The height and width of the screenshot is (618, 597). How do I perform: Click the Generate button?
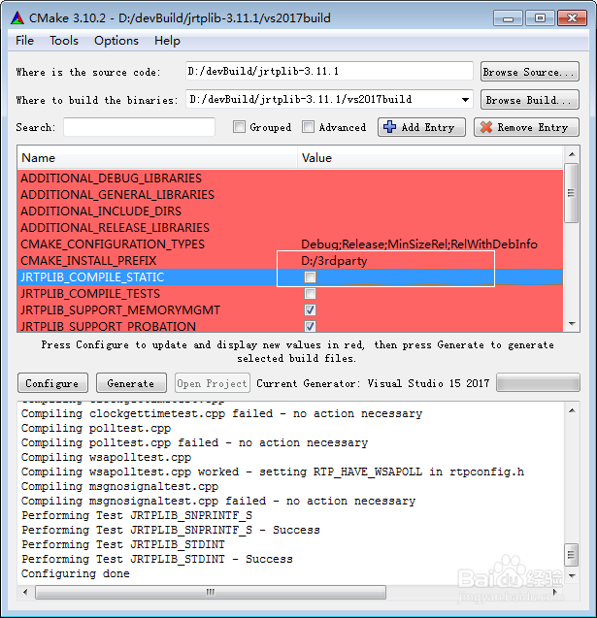[x=131, y=383]
